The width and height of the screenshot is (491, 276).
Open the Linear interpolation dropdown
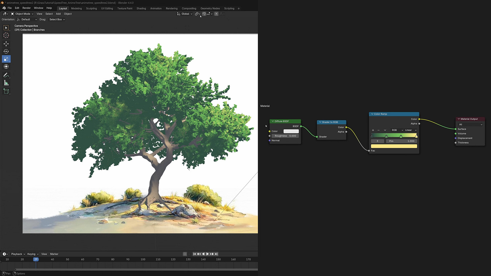click(411, 130)
